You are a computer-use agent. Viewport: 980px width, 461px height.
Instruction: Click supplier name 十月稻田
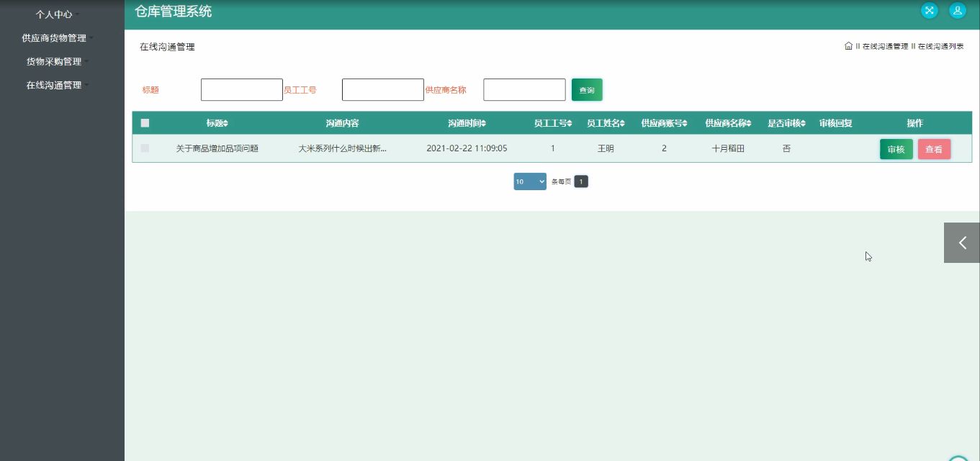click(728, 149)
